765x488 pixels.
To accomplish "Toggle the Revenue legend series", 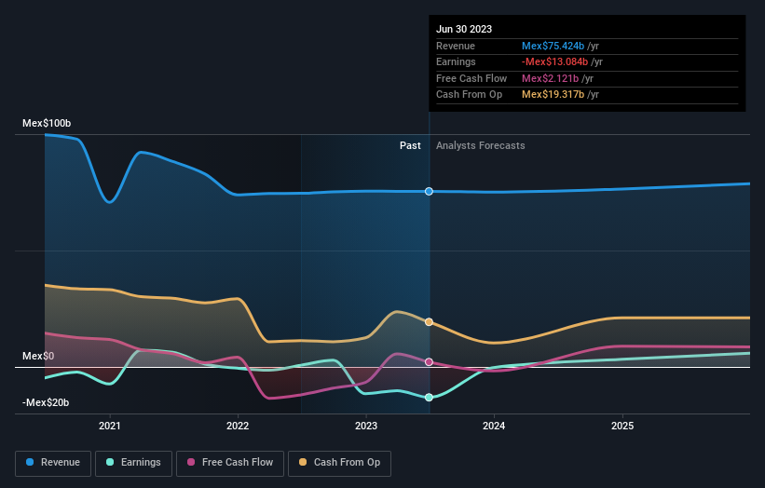I will pyautogui.click(x=53, y=463).
